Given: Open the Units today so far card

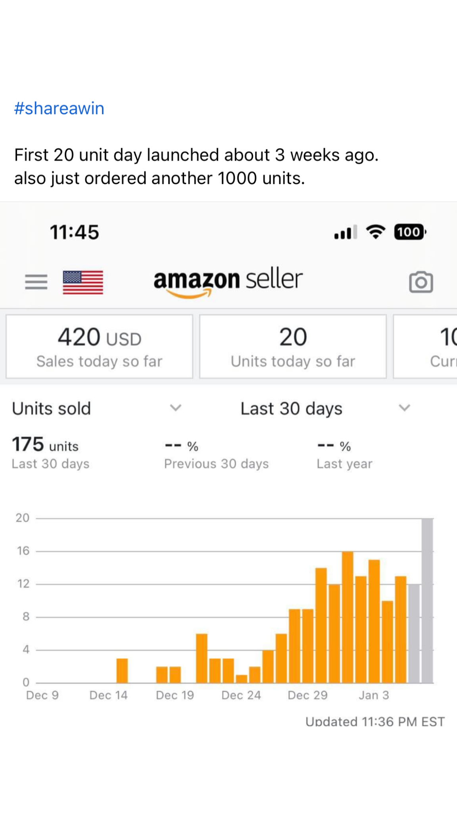Looking at the screenshot, I should click(x=293, y=347).
